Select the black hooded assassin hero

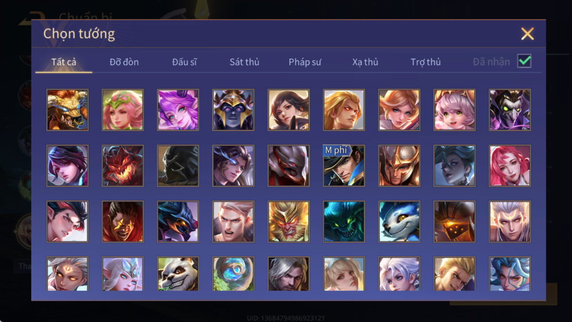click(x=178, y=166)
